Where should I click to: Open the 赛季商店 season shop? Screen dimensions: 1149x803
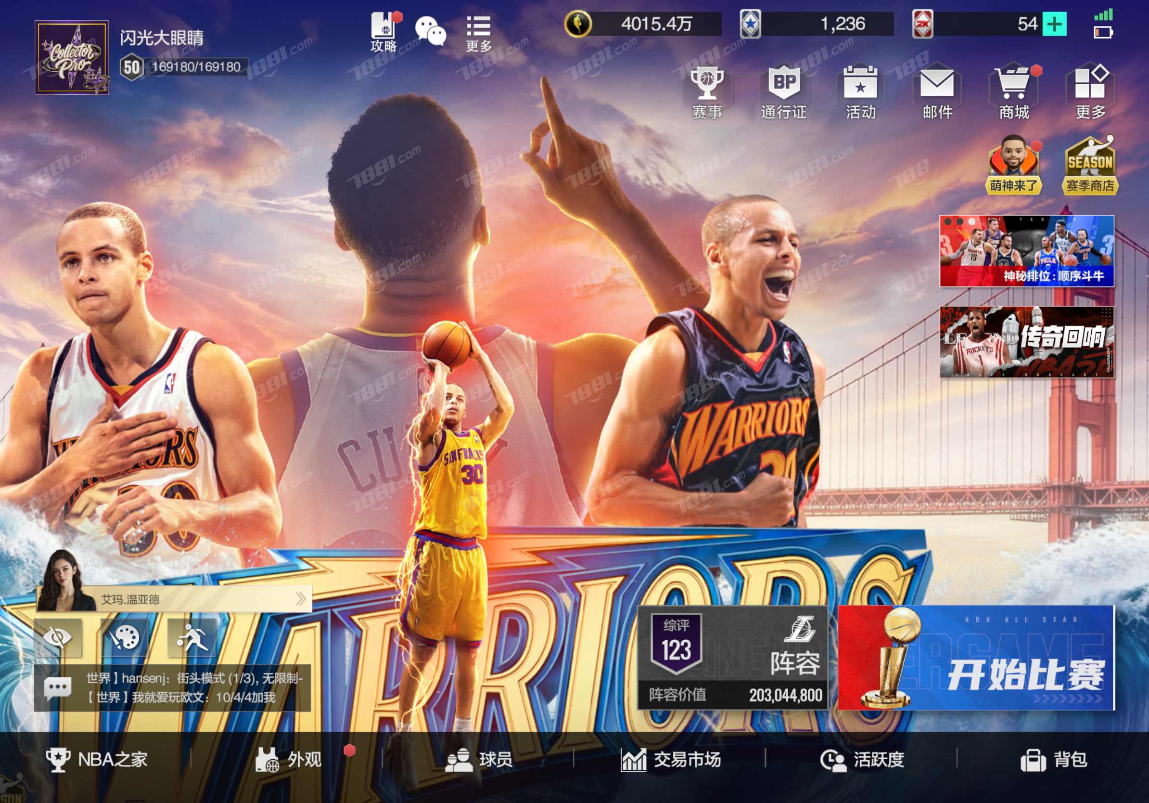(1090, 164)
